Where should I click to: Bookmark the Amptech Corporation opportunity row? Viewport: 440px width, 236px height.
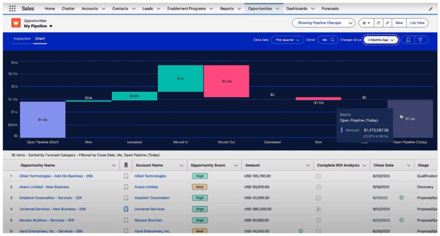coord(126,198)
